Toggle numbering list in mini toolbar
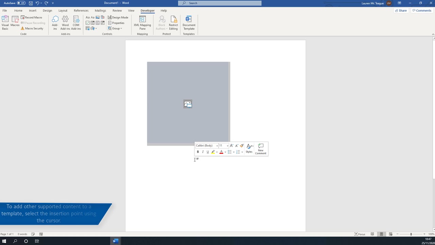 [x=238, y=152]
